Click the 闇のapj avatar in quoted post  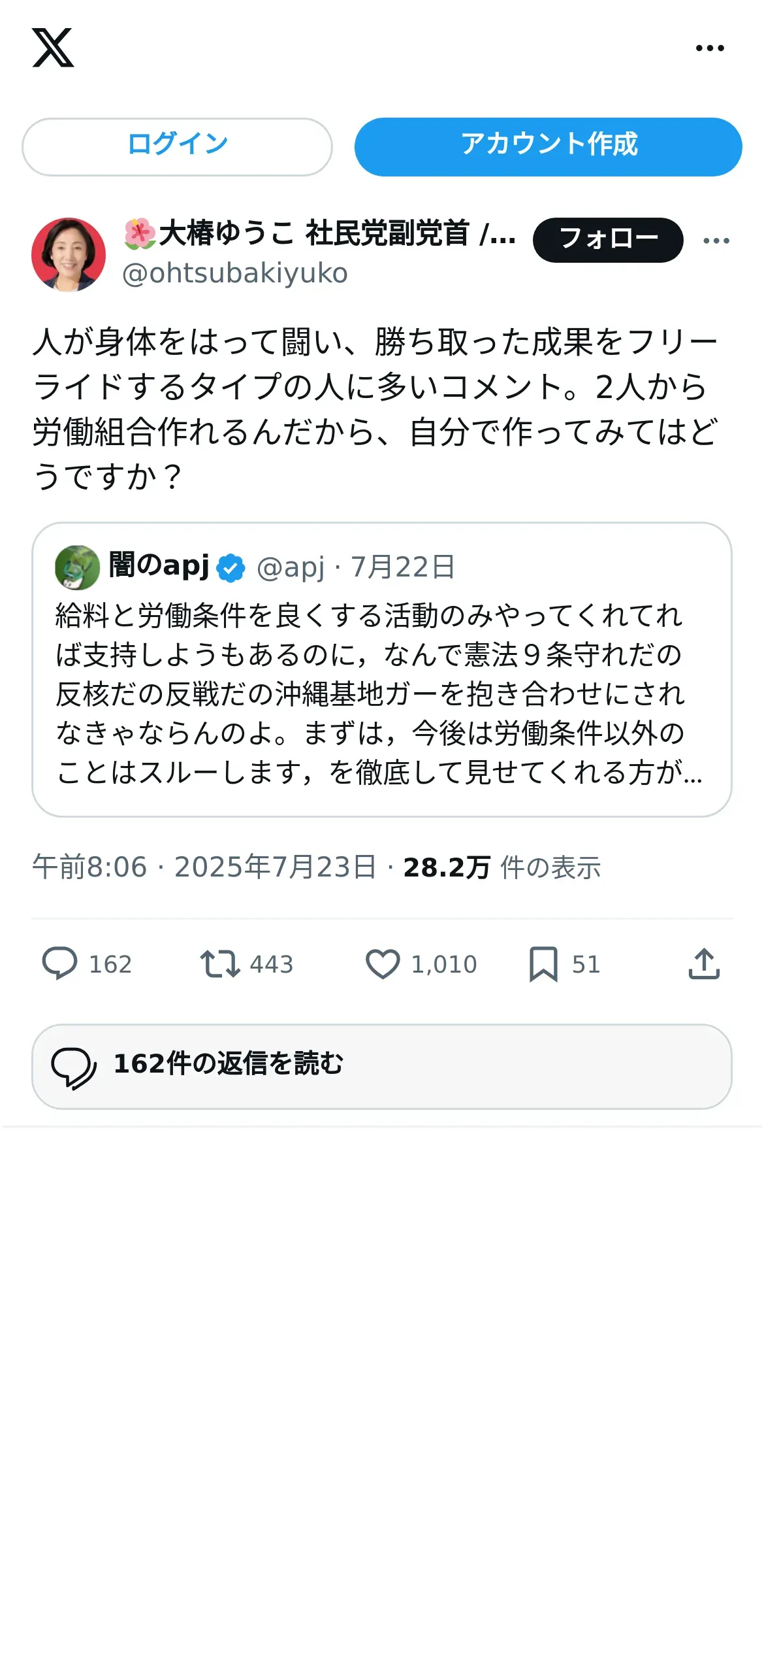click(77, 567)
